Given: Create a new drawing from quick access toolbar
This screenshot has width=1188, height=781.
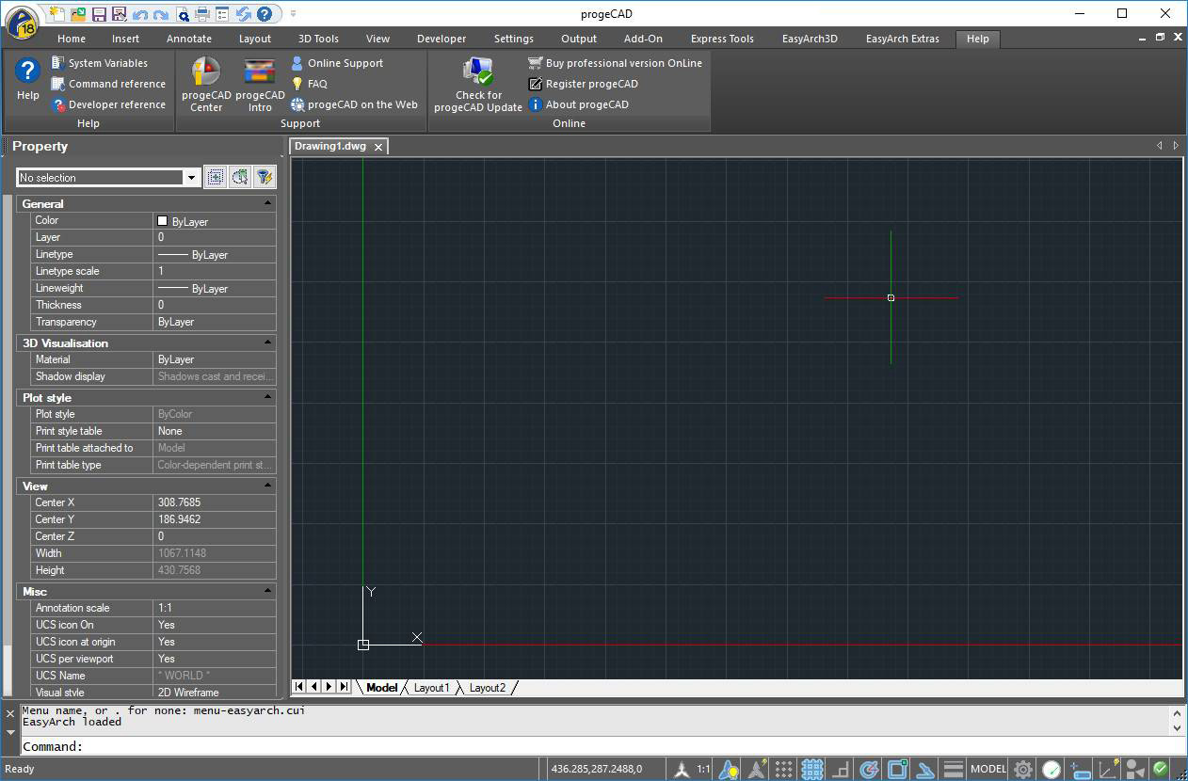Looking at the screenshot, I should pos(56,14).
